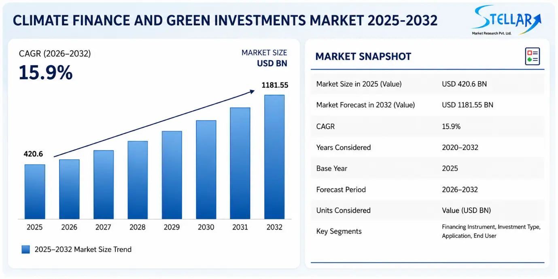Image resolution: width=558 pixels, height=279 pixels.
Task: Click the Base Year label
Action: click(x=332, y=169)
